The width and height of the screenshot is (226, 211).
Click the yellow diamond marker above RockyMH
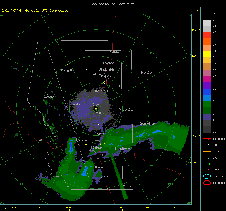click(x=67, y=65)
